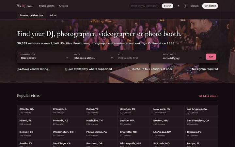This screenshot has height=147, width=235.
Task: Open the Chicago, IL city card
Action: click(x=67, y=111)
